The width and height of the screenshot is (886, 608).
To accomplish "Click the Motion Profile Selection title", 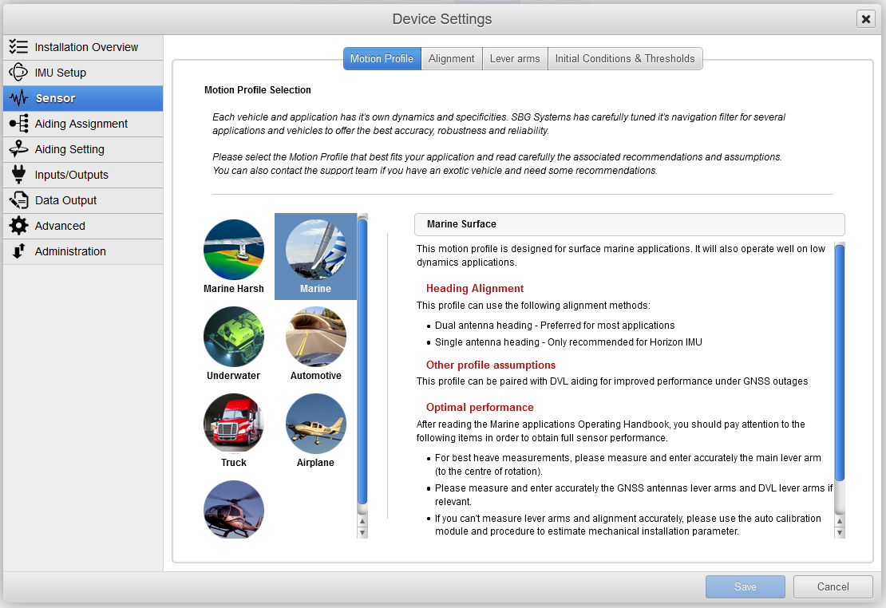I will (258, 90).
